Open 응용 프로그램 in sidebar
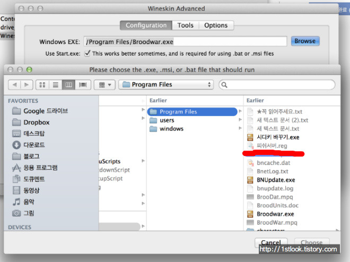 [35, 168]
